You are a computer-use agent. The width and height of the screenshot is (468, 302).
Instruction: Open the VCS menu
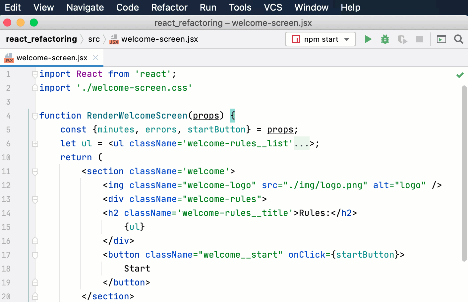click(272, 7)
